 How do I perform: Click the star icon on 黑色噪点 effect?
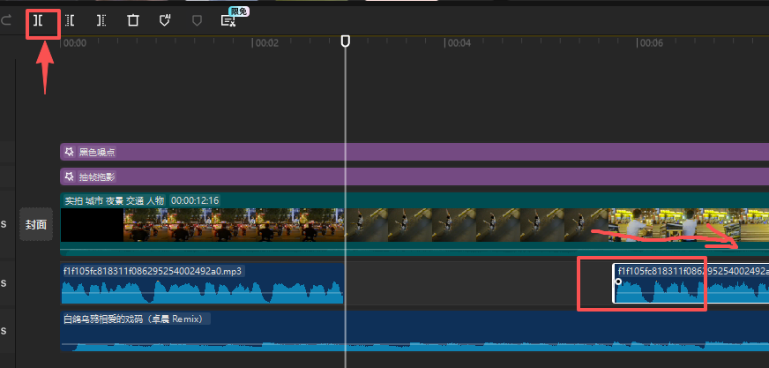tap(70, 152)
